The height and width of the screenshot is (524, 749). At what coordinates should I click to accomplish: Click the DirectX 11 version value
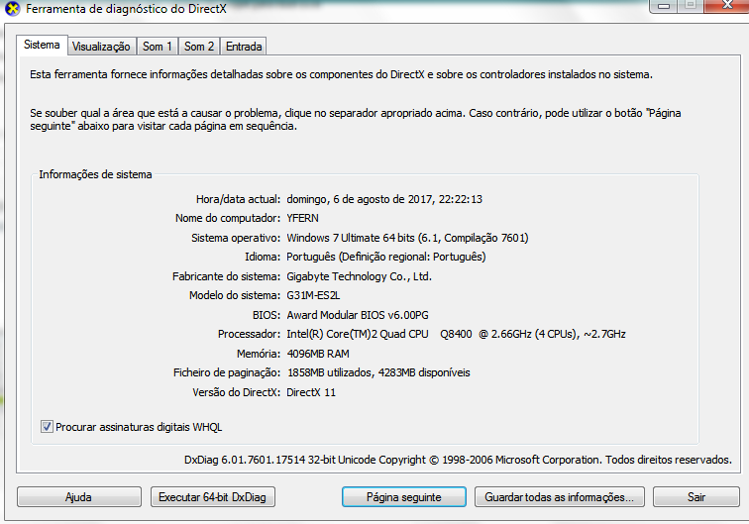coord(311,392)
